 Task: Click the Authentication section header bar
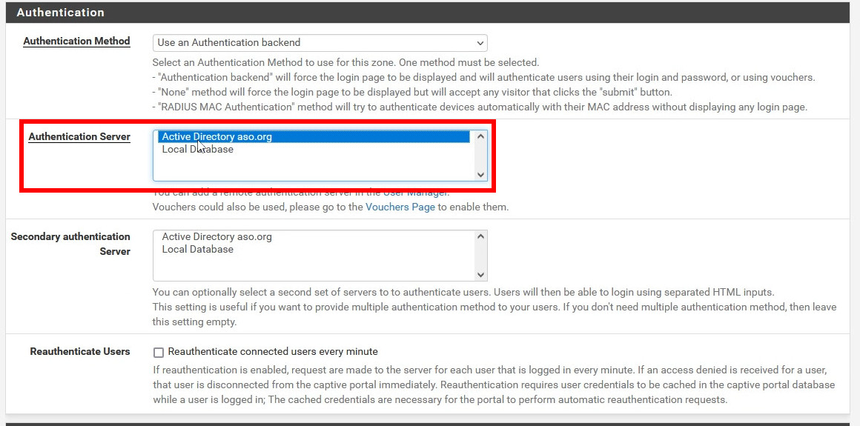(x=430, y=13)
